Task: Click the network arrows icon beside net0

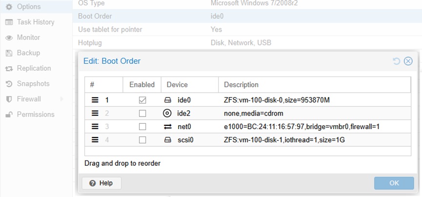Action: coord(167,126)
